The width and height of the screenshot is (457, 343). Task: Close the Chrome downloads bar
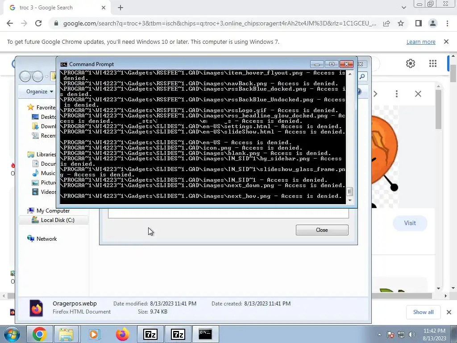point(449,312)
